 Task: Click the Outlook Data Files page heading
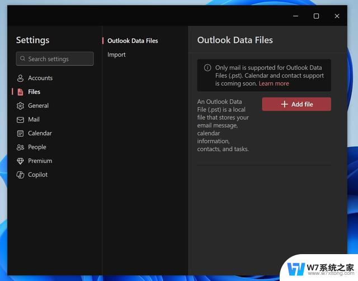pos(235,40)
